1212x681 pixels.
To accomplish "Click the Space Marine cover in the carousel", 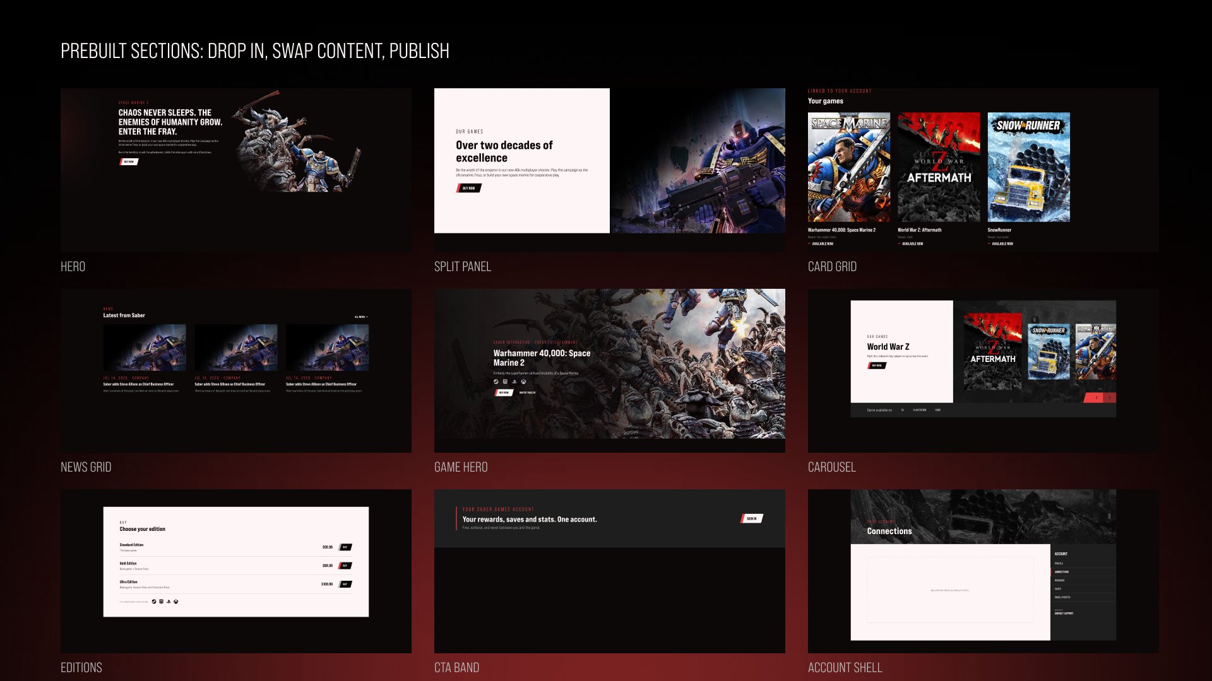I will click(x=1095, y=352).
